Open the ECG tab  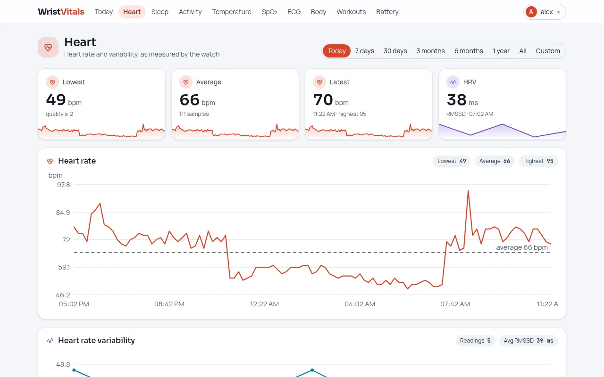tap(294, 12)
